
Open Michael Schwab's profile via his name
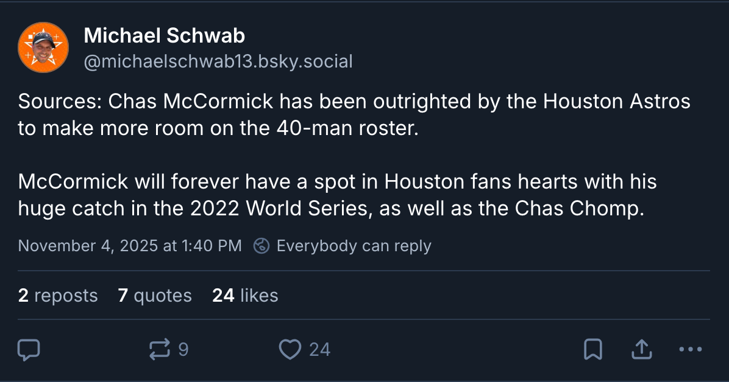click(x=164, y=35)
